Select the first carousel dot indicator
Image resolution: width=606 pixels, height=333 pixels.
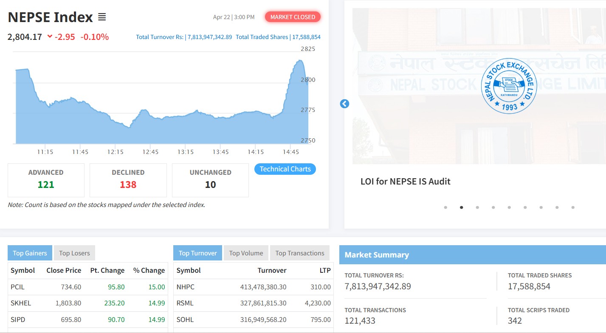[445, 207]
